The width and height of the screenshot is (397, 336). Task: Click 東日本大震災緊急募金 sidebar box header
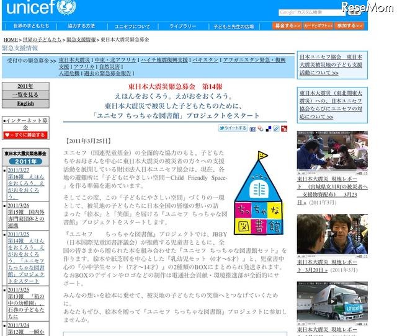pyautogui.click(x=25, y=154)
